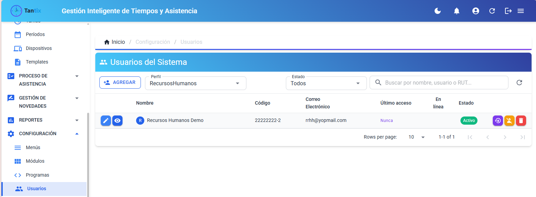Refresh the users table
Viewport: 536px width, 197px height.
click(x=519, y=83)
